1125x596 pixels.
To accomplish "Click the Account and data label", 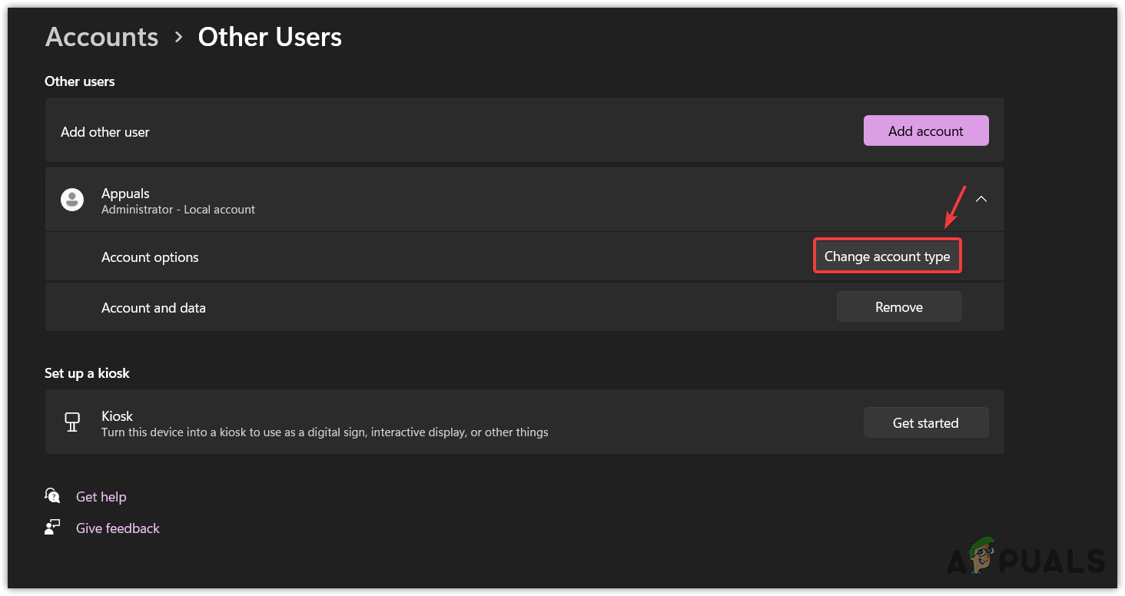I will (154, 308).
